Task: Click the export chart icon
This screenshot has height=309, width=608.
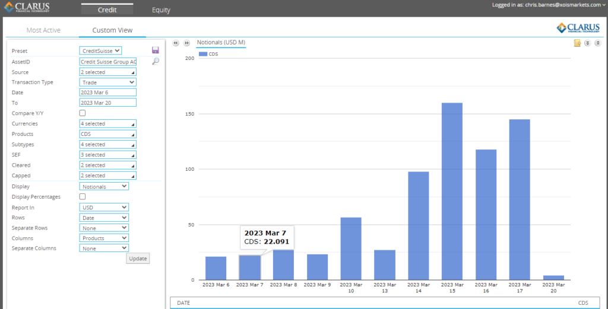Action: [x=577, y=43]
